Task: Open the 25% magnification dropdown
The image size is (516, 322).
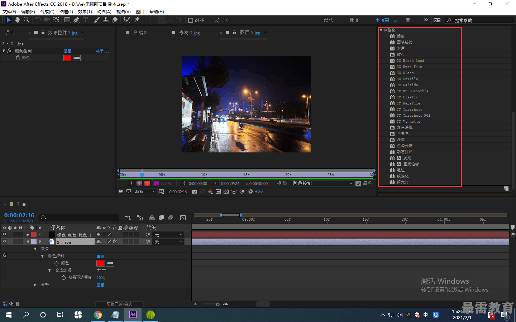Action: pos(145,192)
